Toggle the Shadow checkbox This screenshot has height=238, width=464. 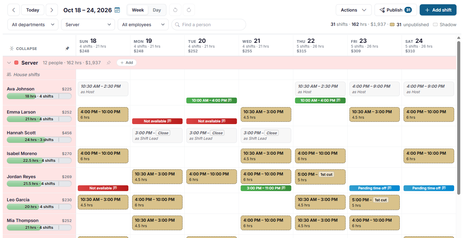(x=435, y=24)
